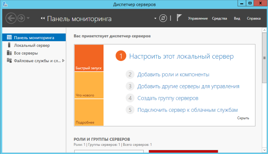
Task: Open the Средства menu
Action: (219, 18)
